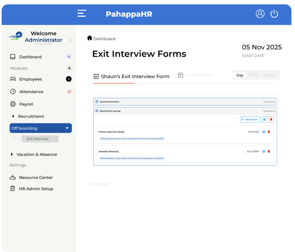Click the plus icon beside Modules
295x252 pixels.
tap(69, 68)
